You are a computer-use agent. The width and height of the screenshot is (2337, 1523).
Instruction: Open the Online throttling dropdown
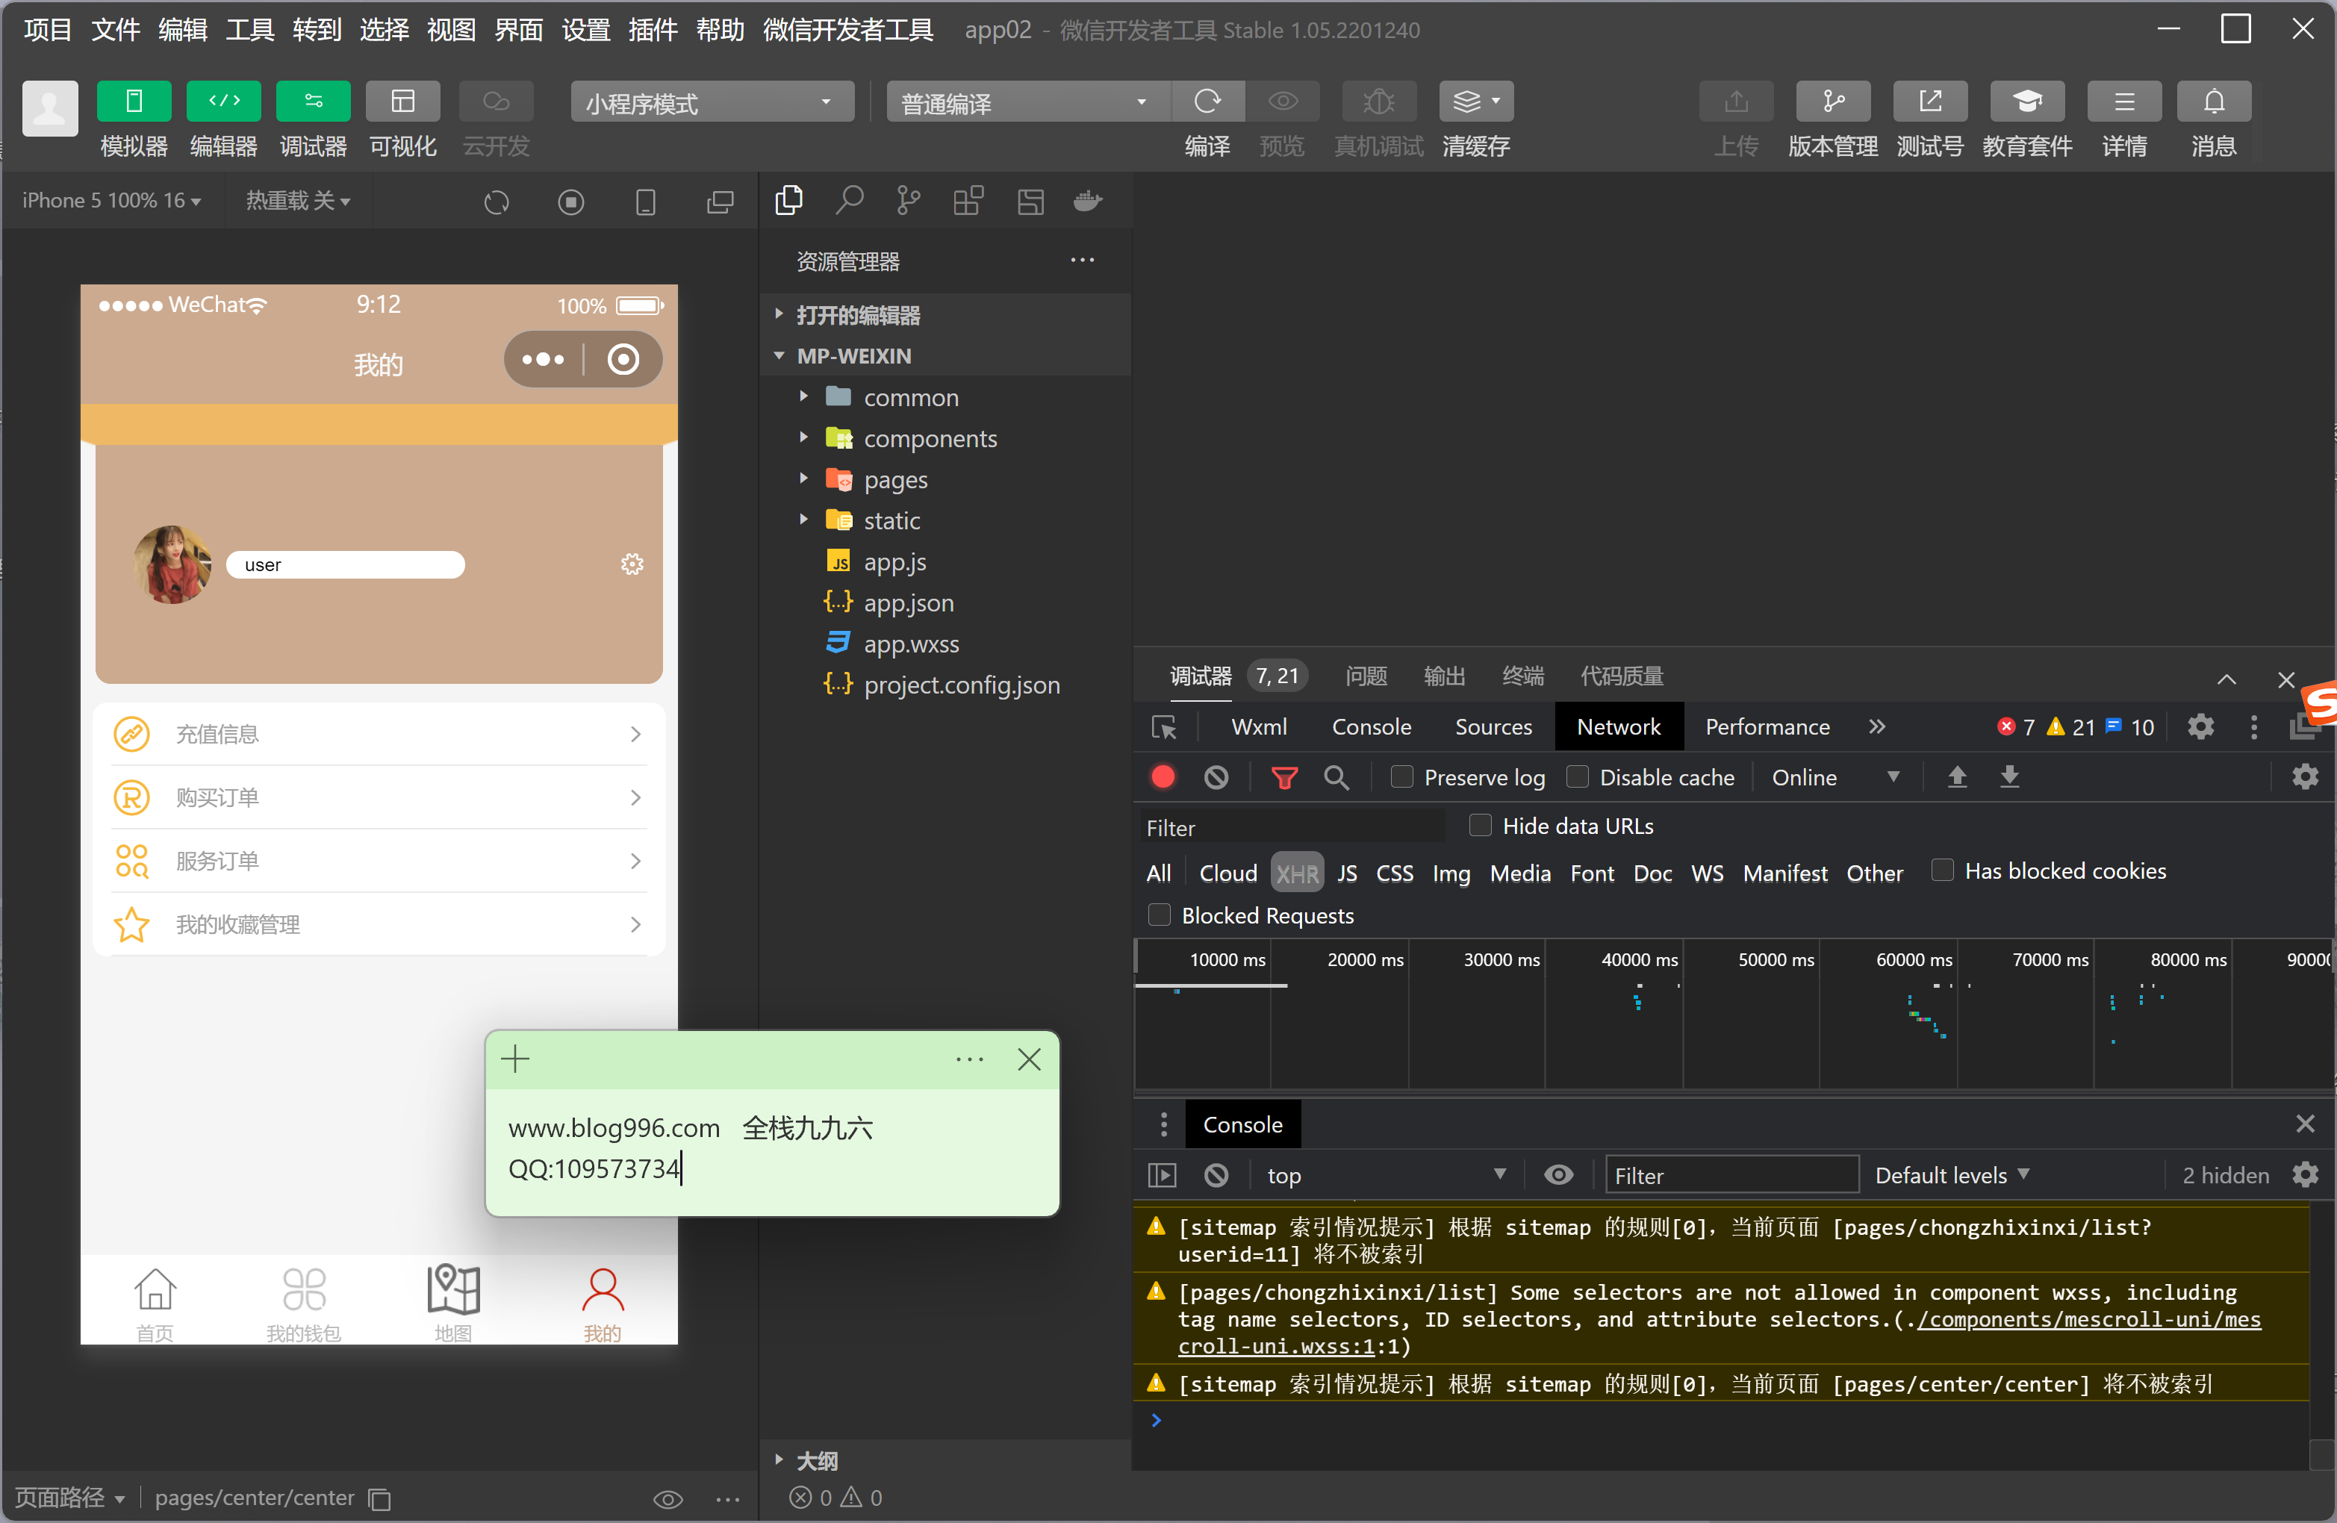pos(1832,776)
